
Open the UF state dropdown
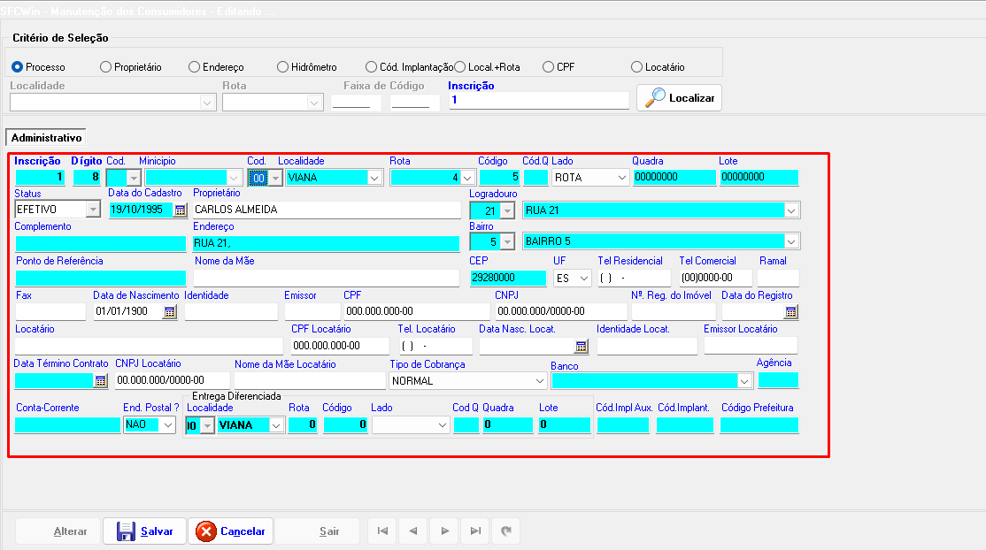pyautogui.click(x=584, y=278)
